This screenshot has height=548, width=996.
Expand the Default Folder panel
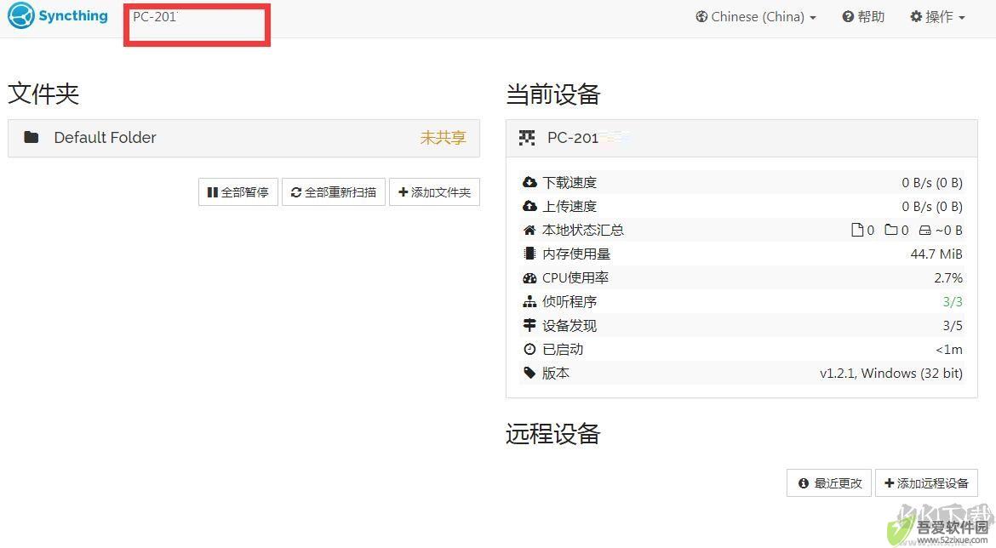tap(244, 138)
